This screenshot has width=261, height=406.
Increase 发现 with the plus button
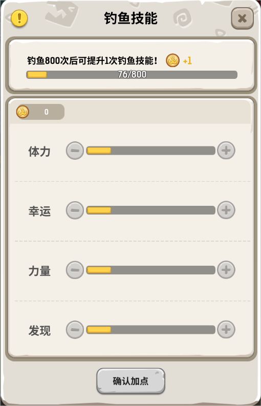[x=226, y=330]
